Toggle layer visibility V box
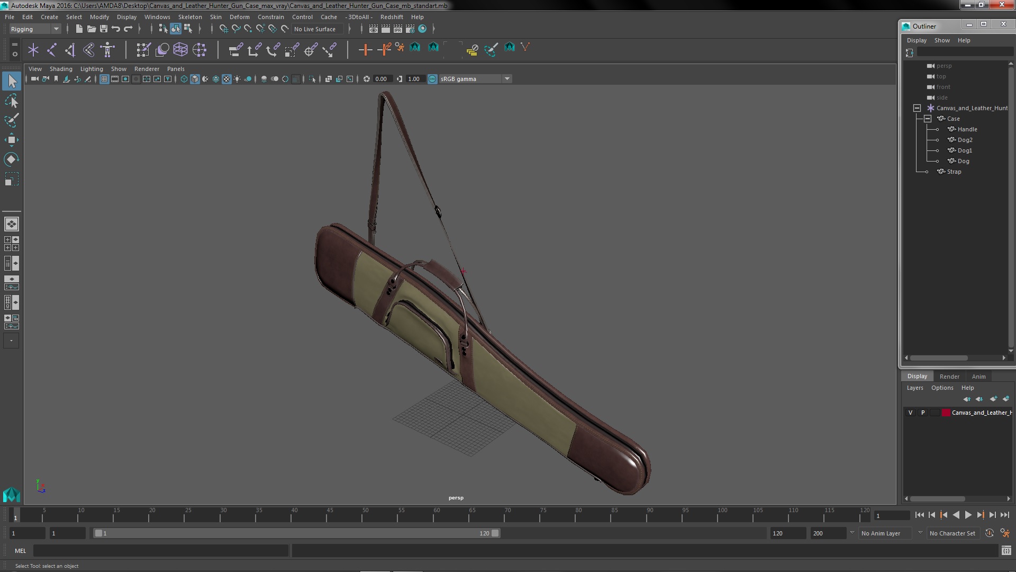The width and height of the screenshot is (1016, 572). pyautogui.click(x=910, y=413)
